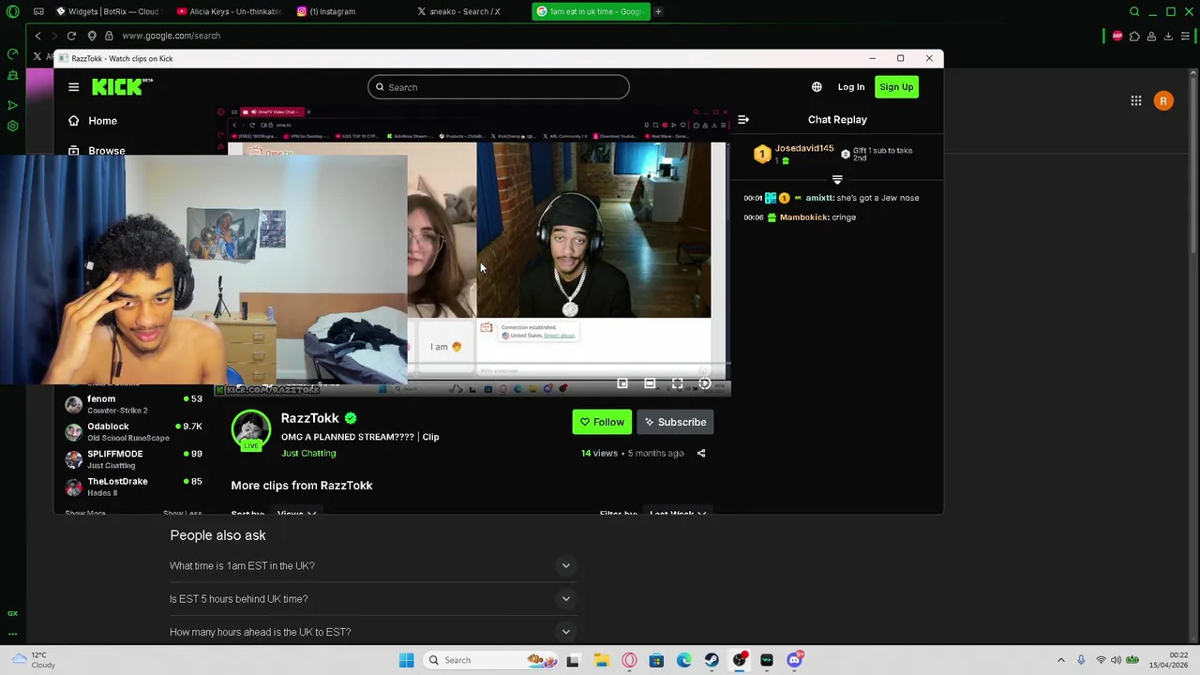Open the Google account avatar R
The width and height of the screenshot is (1200, 675).
click(1163, 101)
